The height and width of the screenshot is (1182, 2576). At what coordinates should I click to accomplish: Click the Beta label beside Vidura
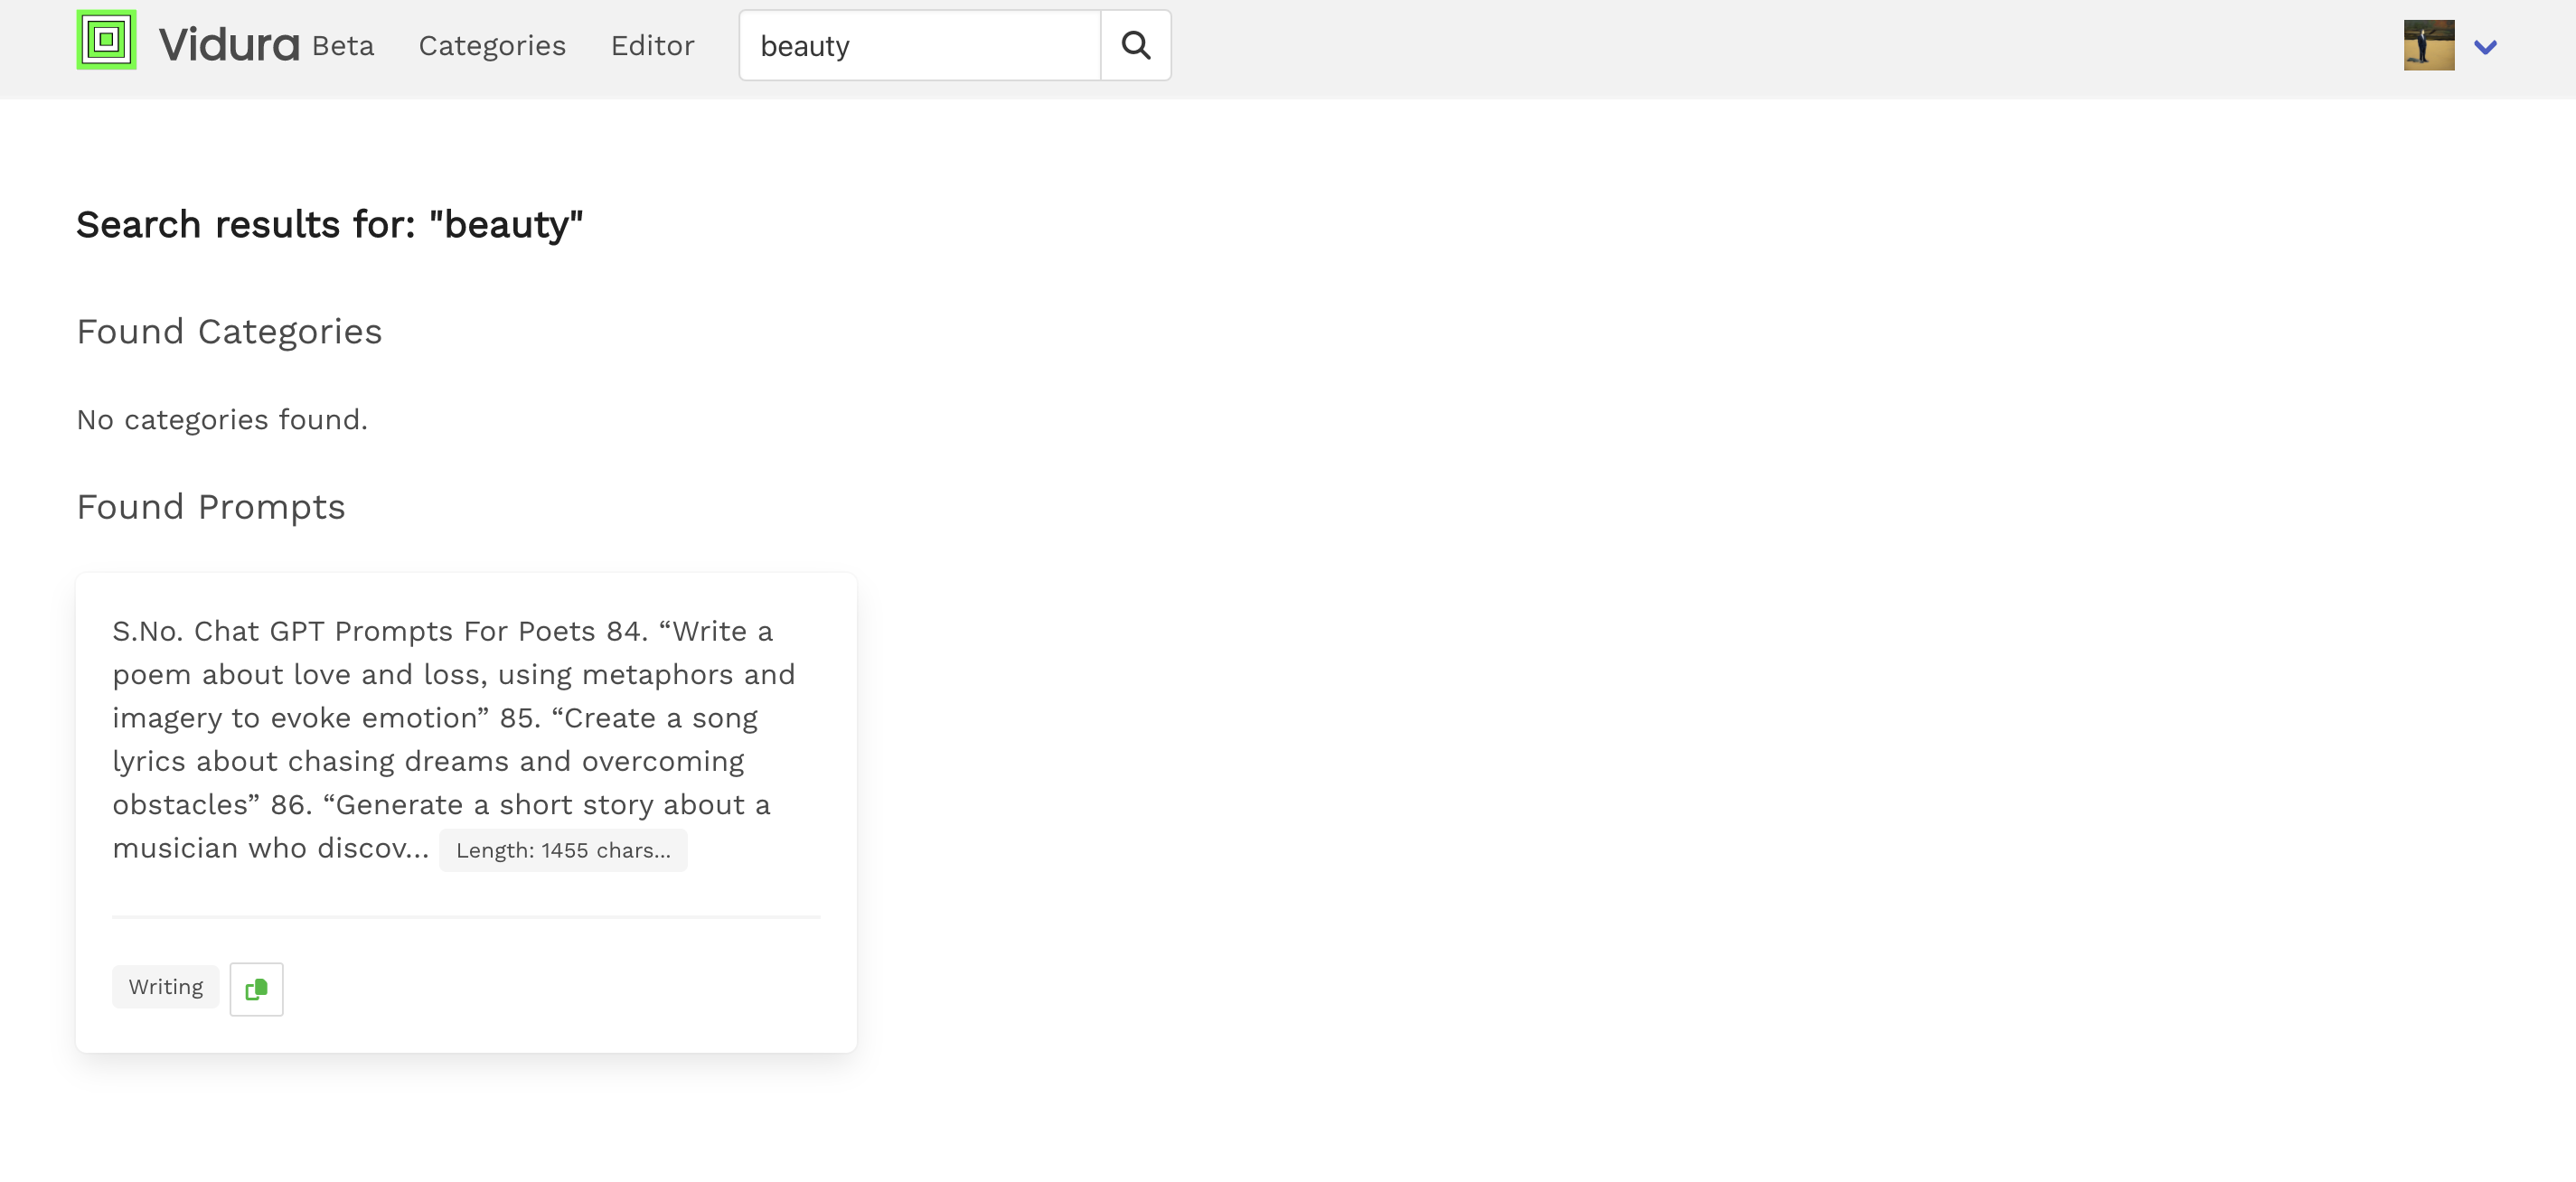343,46
